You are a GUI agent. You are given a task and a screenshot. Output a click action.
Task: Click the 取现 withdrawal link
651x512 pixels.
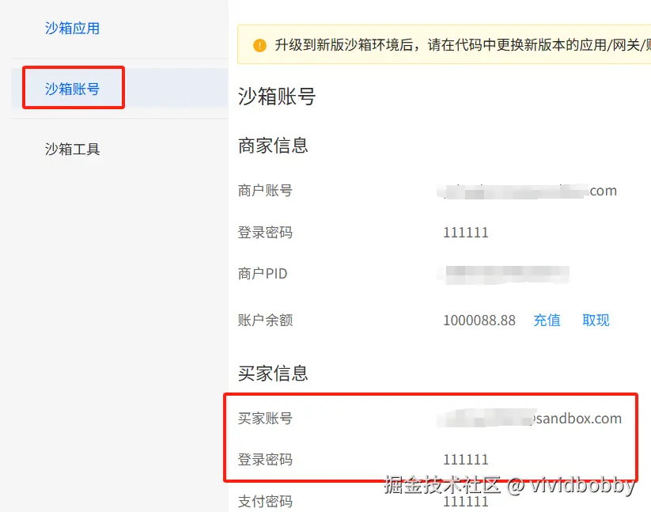[595, 320]
